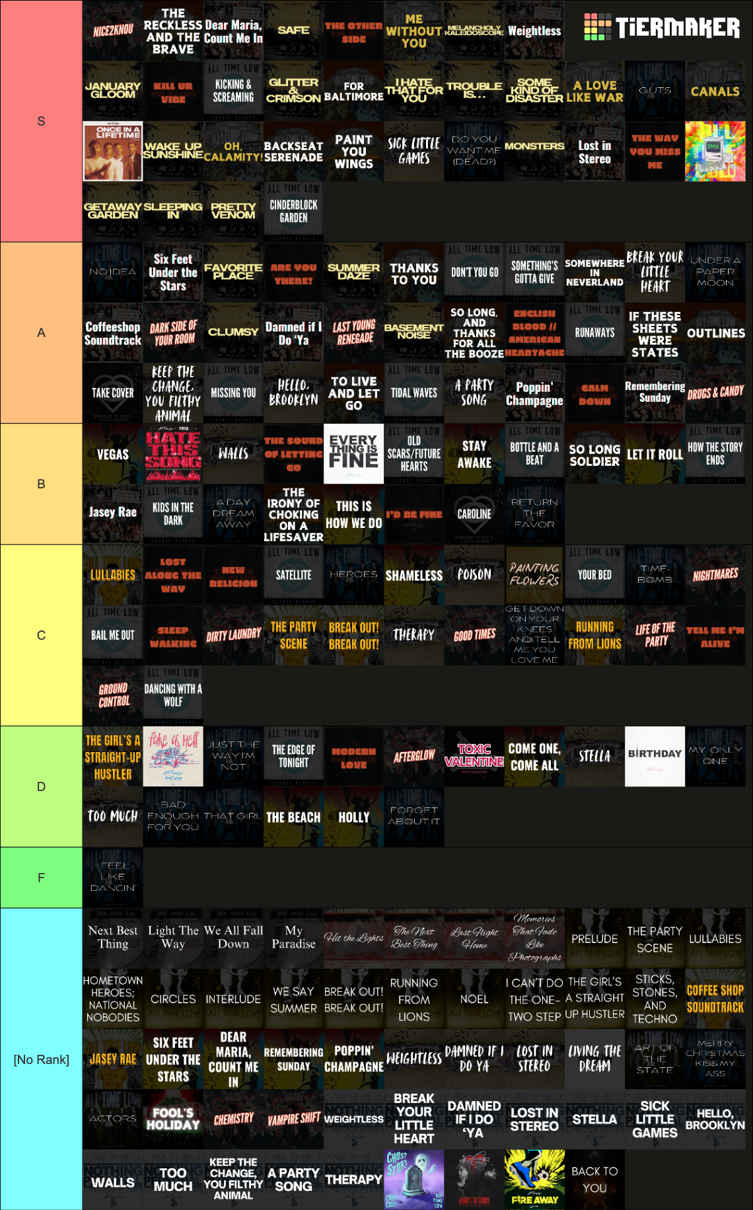
Task: Select the Dirty Laundry tile
Action: pyautogui.click(x=233, y=635)
